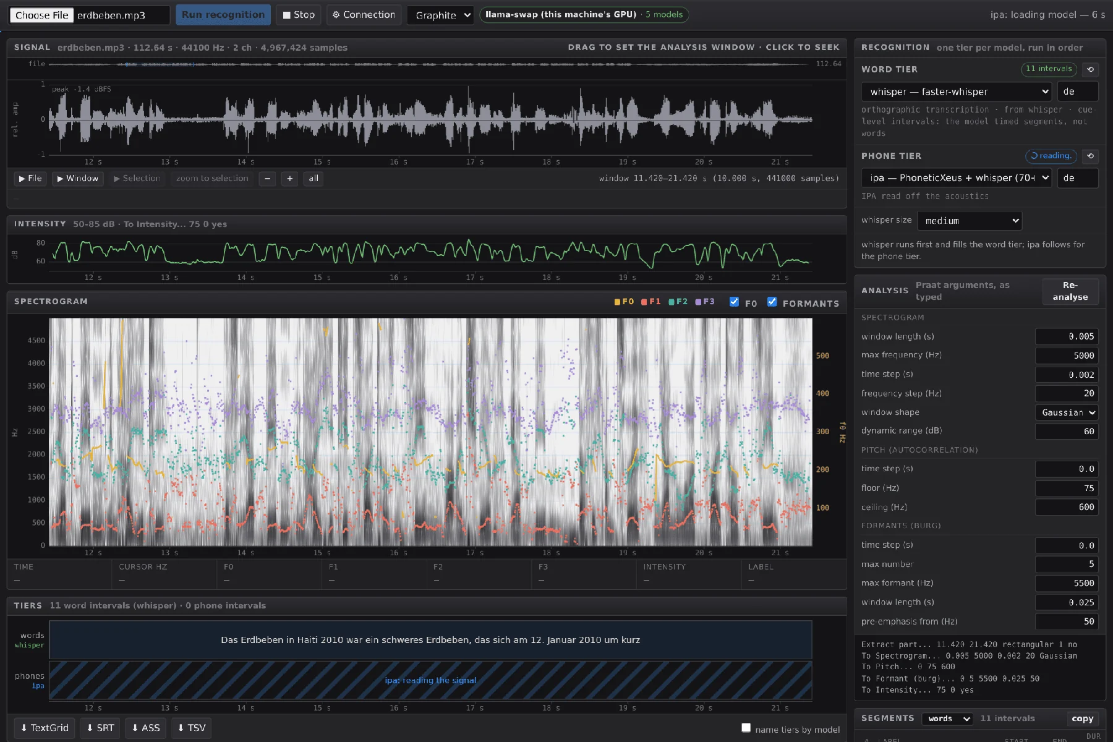Edit the pitch floor field
The width and height of the screenshot is (1113, 742).
point(1067,488)
